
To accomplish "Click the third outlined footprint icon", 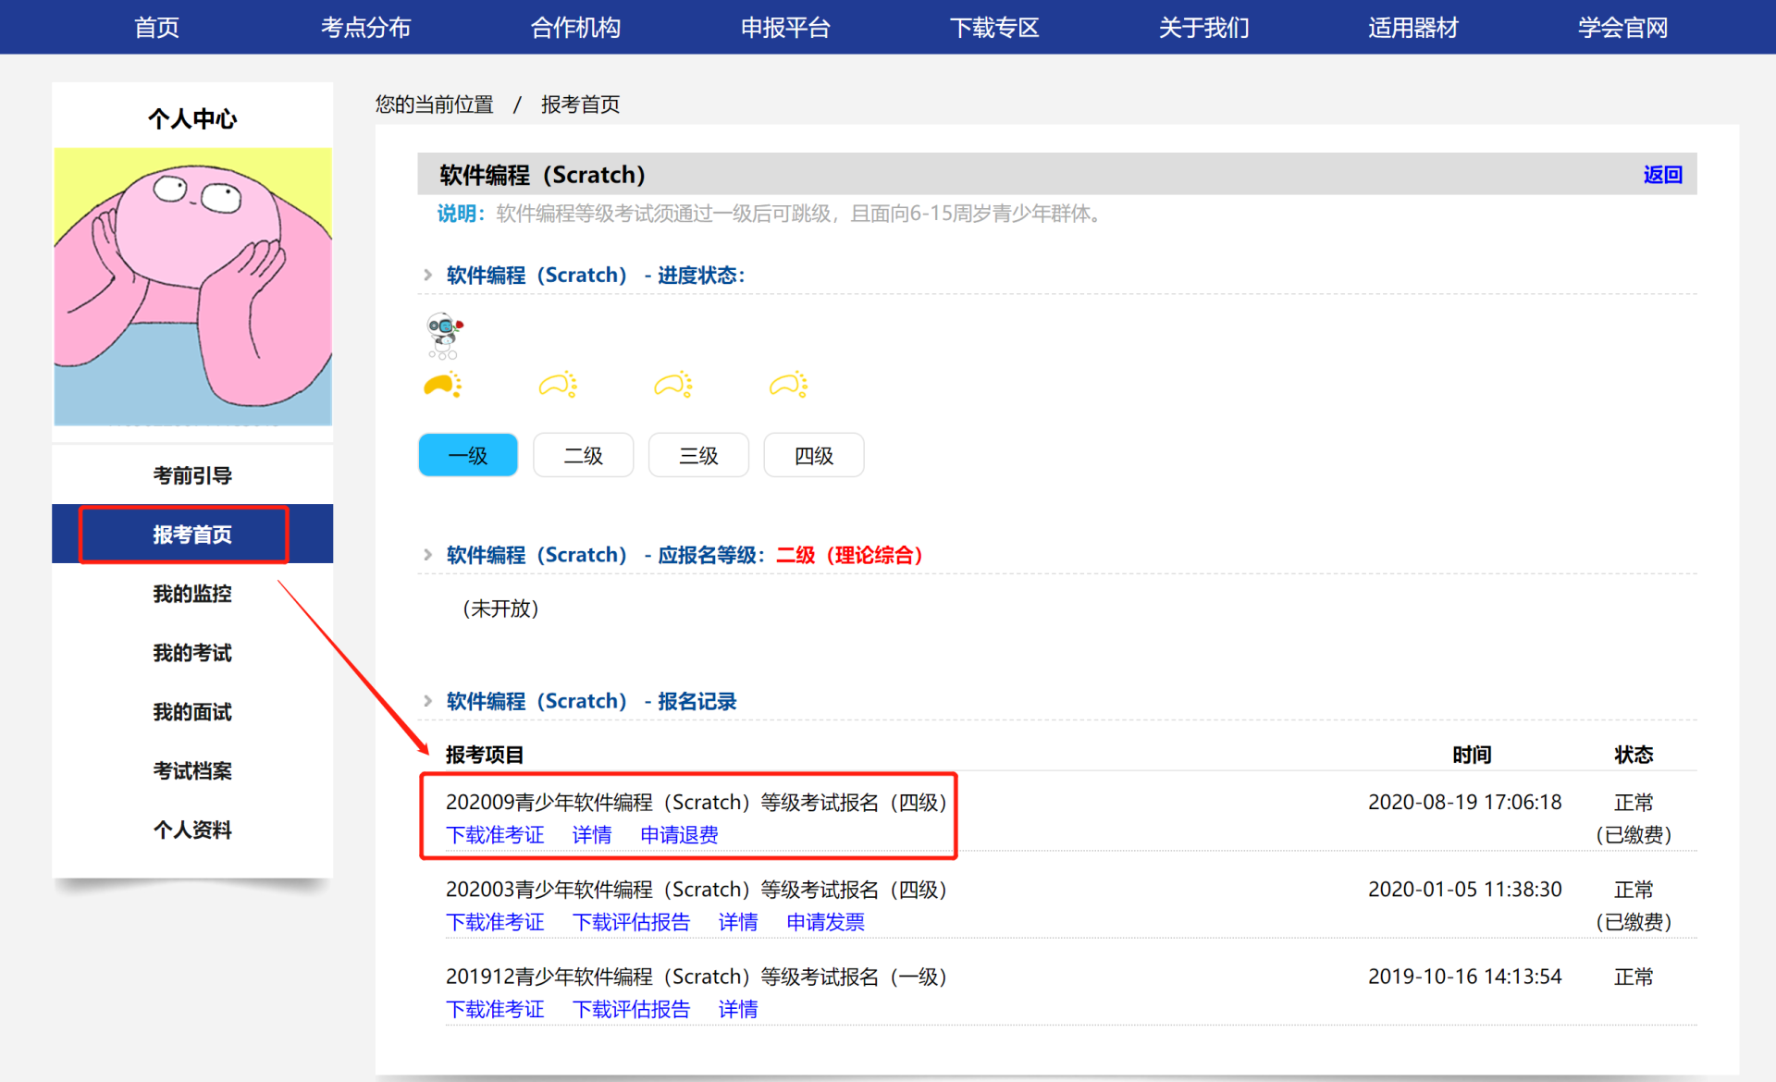I will click(673, 385).
